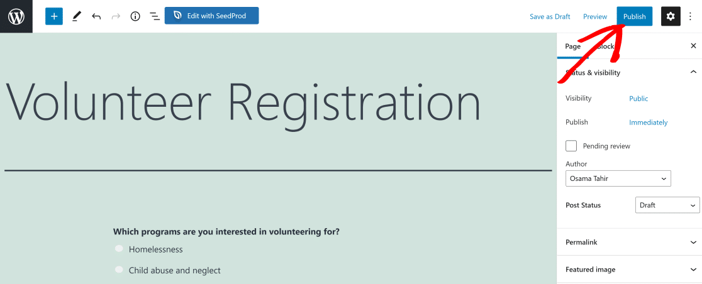
Task: Click the Volunteer Registration title field
Action: [x=243, y=102]
